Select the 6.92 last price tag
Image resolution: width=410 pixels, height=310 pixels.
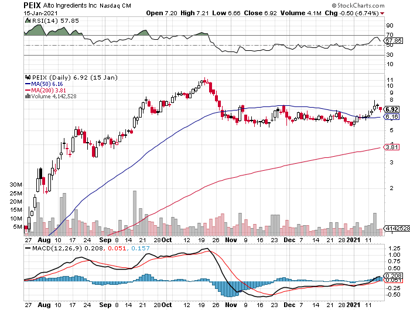[392, 109]
